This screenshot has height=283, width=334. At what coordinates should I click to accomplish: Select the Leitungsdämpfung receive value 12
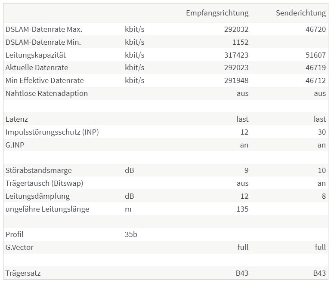[x=244, y=196]
